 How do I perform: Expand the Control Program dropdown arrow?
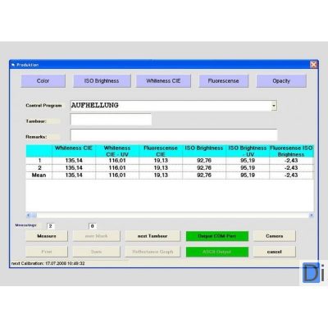click(274, 106)
